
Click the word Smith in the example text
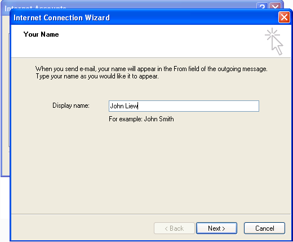tap(166, 119)
